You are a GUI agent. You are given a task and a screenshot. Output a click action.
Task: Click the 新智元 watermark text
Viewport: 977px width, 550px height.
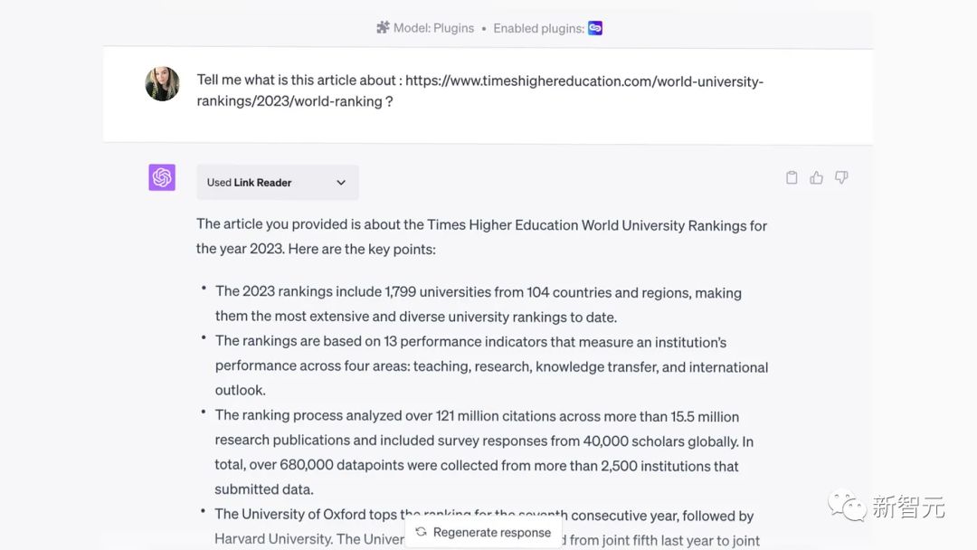point(908,507)
